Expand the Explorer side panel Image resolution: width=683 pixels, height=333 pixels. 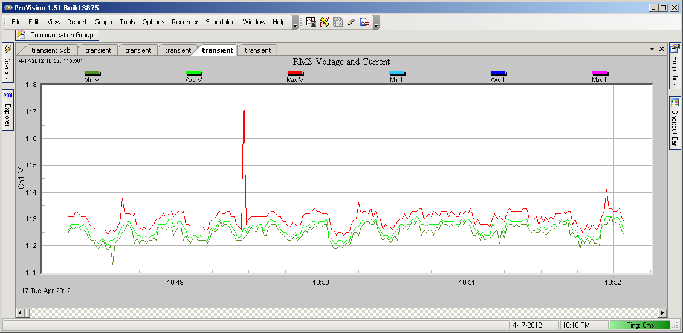tap(8, 110)
